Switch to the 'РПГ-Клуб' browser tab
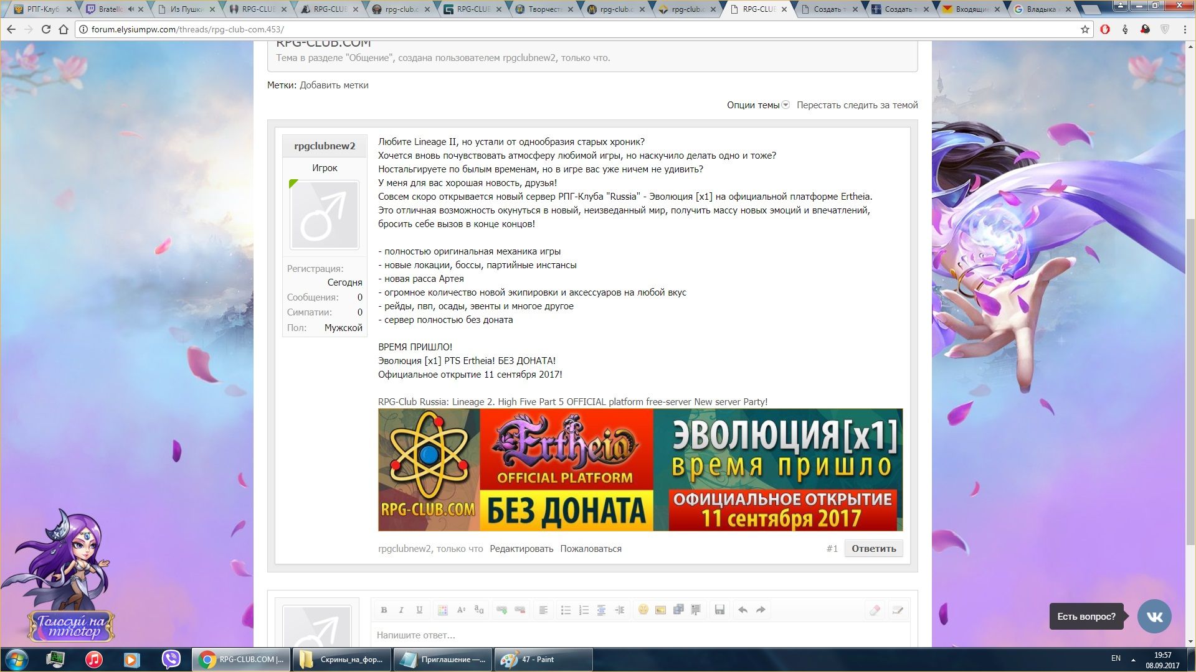This screenshot has height=672, width=1196. tap(42, 9)
